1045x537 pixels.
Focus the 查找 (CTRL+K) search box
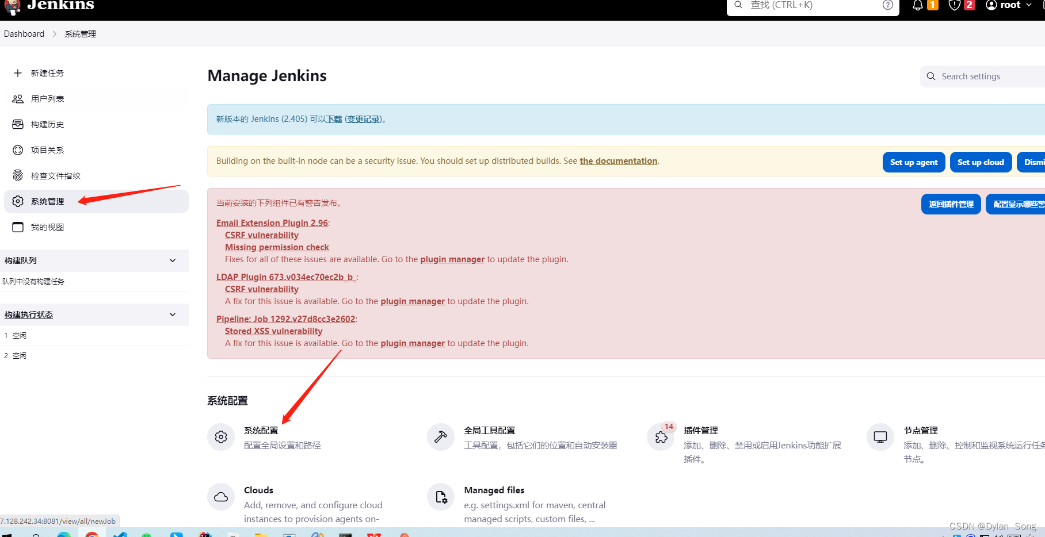[x=813, y=6]
